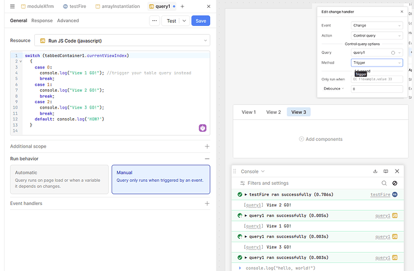This screenshot has height=271, width=414.
Task: Expand the Additional scope section
Action: coord(207,146)
